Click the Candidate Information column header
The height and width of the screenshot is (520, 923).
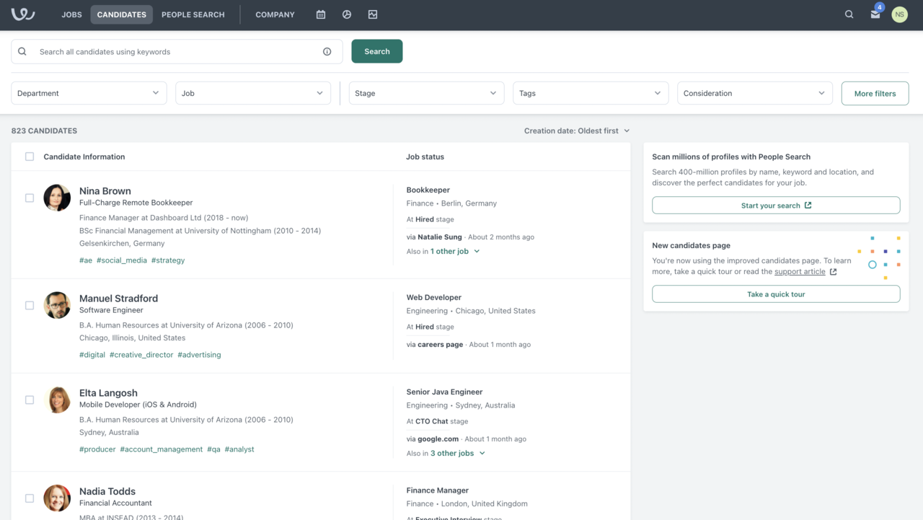pos(84,157)
